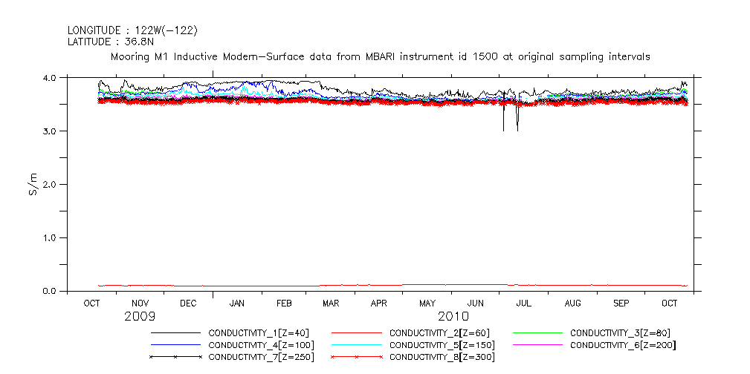750x374 pixels.
Task: Click the CONDUCTIVITY_3[Z=80] legend label
Action: tap(620, 333)
